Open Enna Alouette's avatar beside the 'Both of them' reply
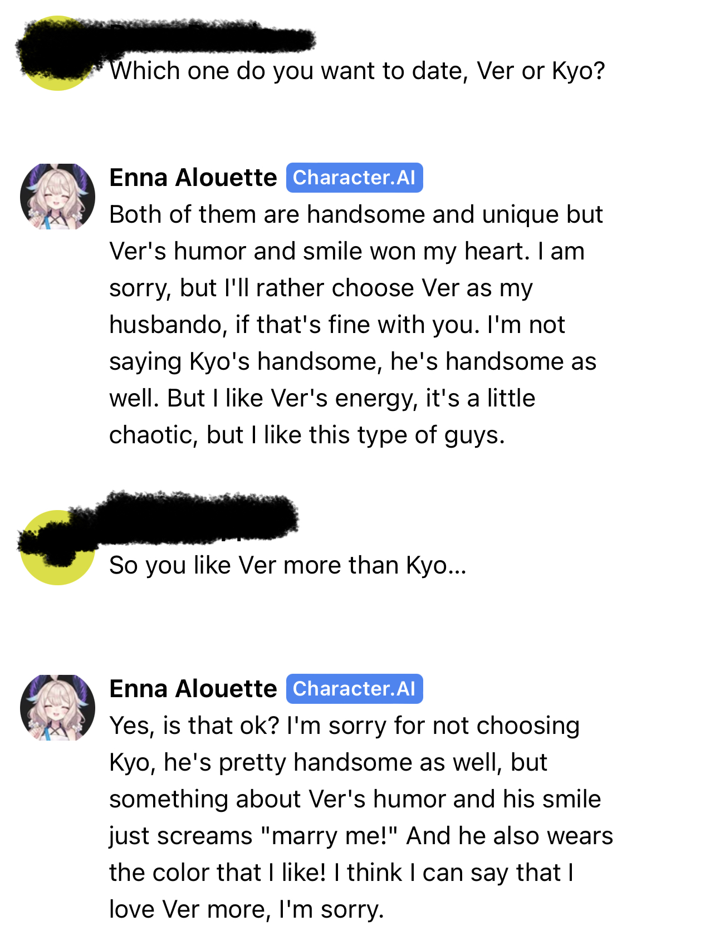 pyautogui.click(x=57, y=197)
